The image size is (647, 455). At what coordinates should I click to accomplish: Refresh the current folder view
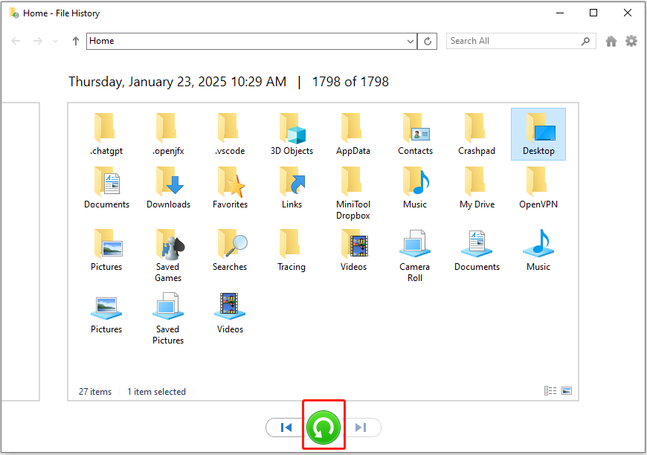point(428,42)
